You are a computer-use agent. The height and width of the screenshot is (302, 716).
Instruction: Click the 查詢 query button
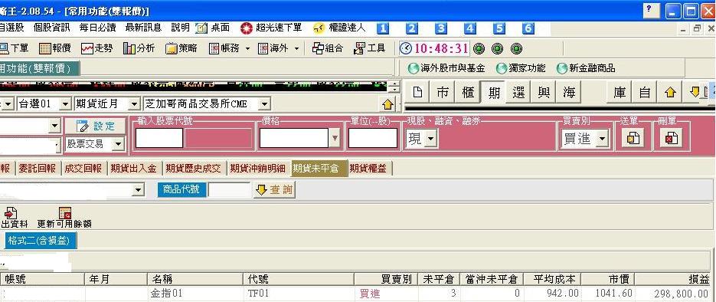tap(274, 190)
